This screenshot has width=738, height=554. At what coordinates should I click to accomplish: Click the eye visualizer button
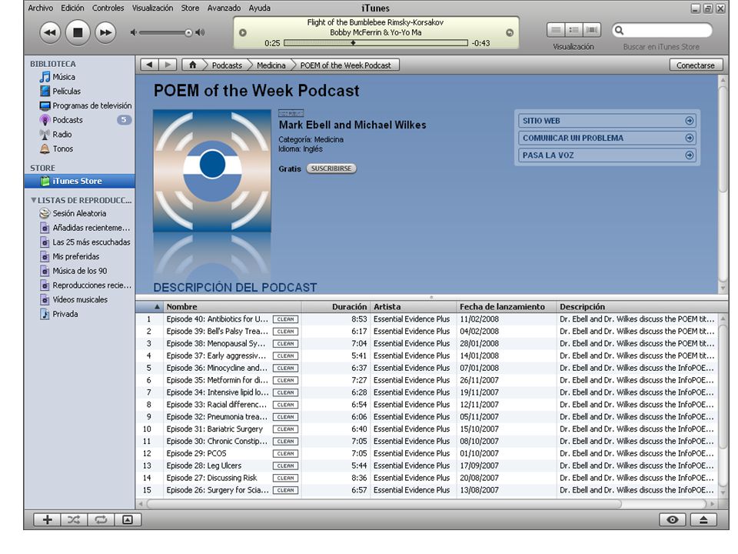coord(673,519)
